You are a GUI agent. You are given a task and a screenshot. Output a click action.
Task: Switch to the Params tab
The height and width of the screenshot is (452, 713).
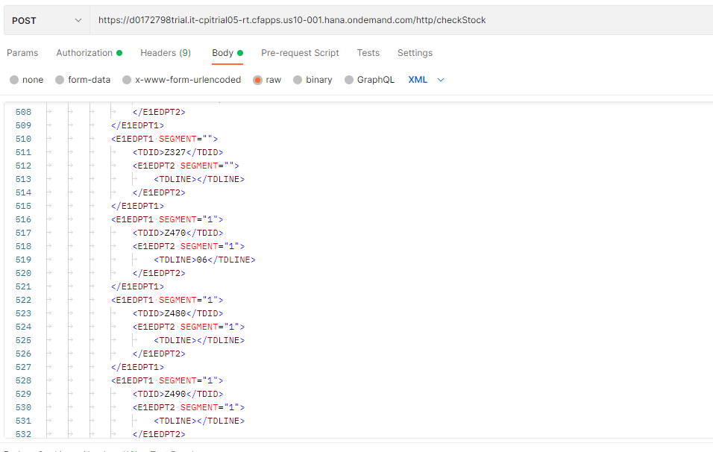click(x=22, y=53)
